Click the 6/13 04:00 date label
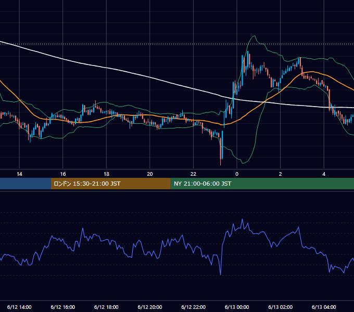The width and height of the screenshot is (354, 312). [324, 307]
